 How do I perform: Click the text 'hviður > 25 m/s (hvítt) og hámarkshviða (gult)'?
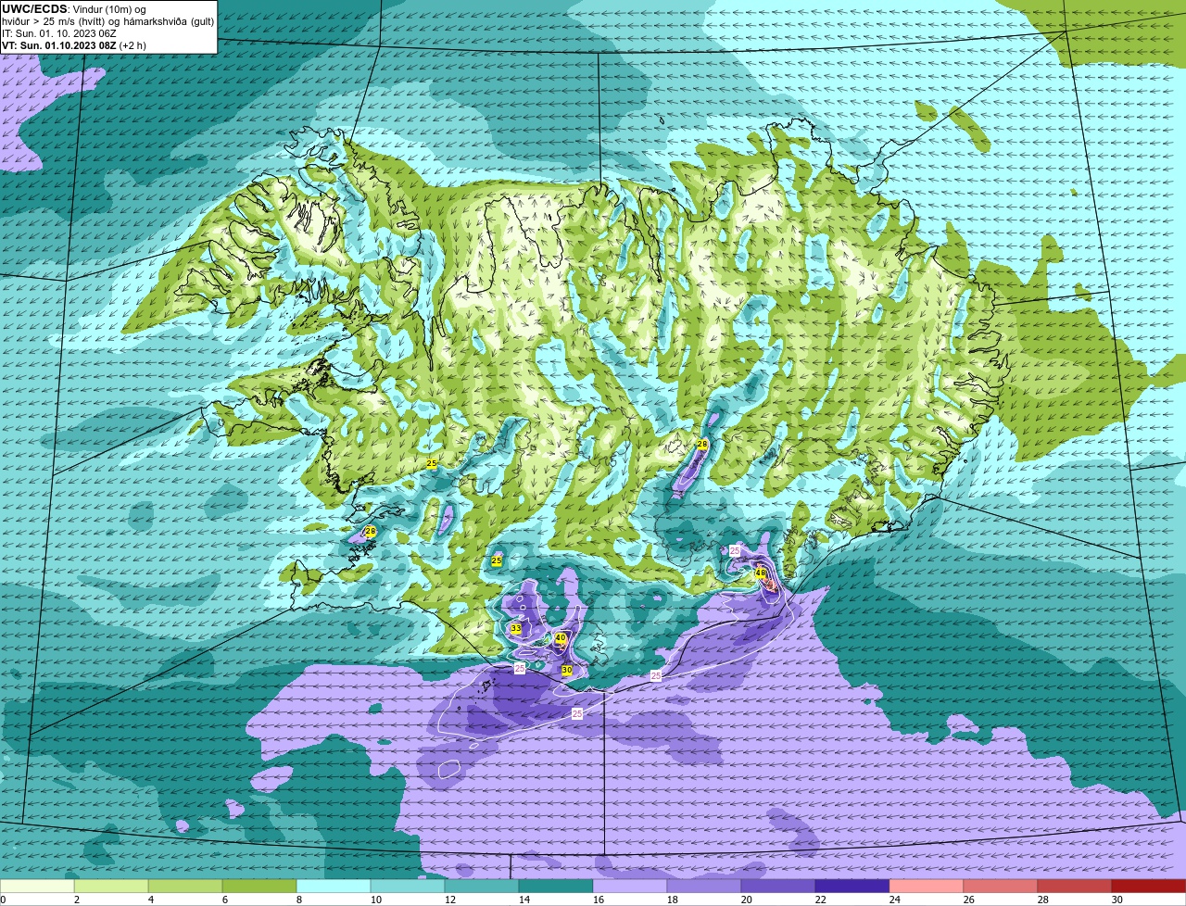[x=107, y=21]
